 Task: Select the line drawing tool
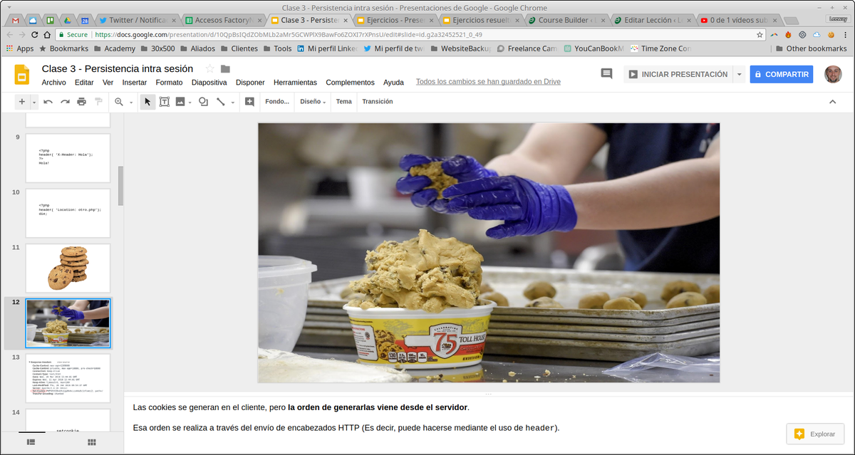pos(220,102)
